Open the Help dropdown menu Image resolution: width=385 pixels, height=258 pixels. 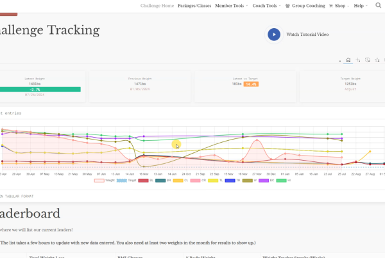(359, 6)
